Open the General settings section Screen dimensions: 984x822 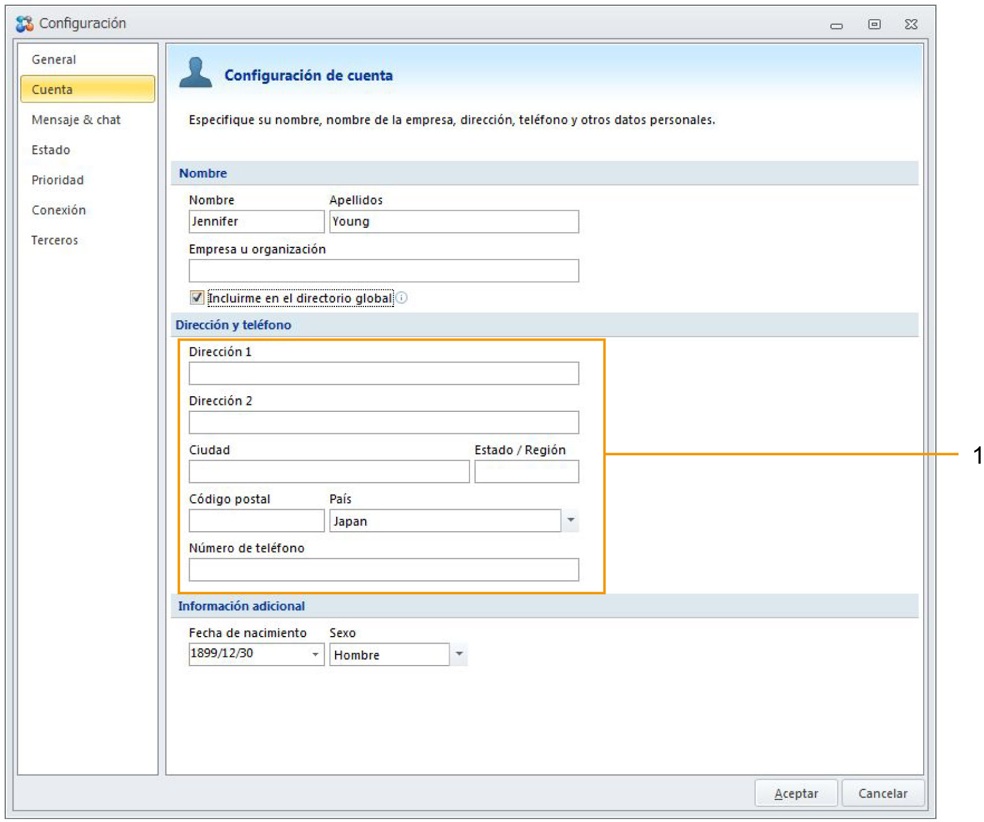coord(88,60)
